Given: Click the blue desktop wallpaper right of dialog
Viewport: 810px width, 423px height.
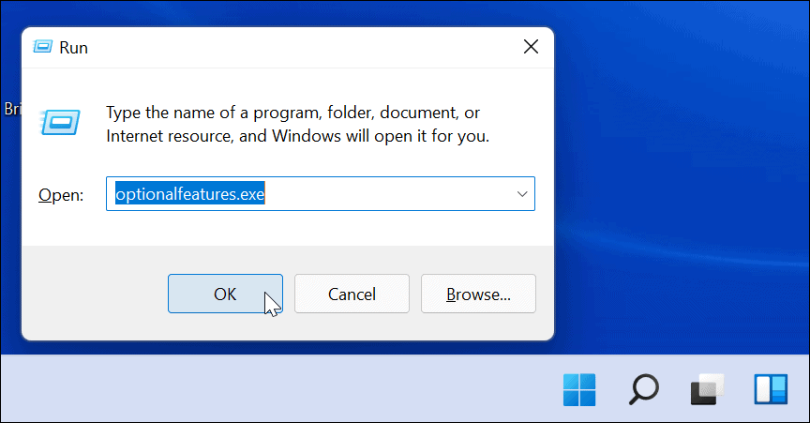Looking at the screenshot, I should pos(684,188).
